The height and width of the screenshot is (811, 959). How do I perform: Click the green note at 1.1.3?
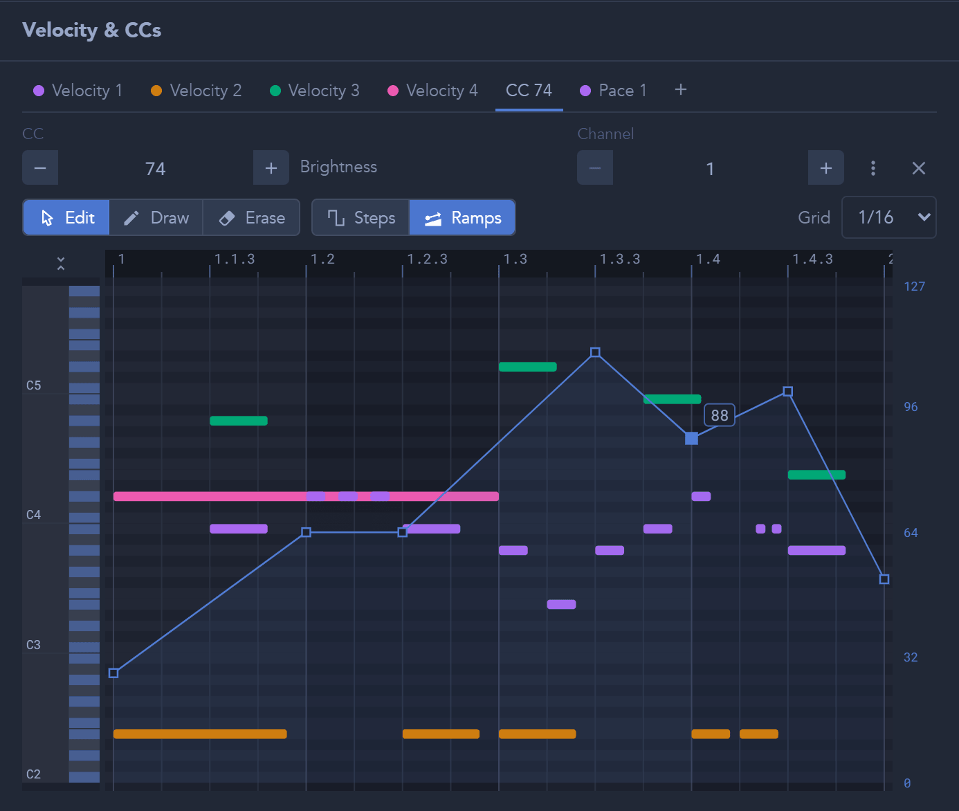click(239, 421)
